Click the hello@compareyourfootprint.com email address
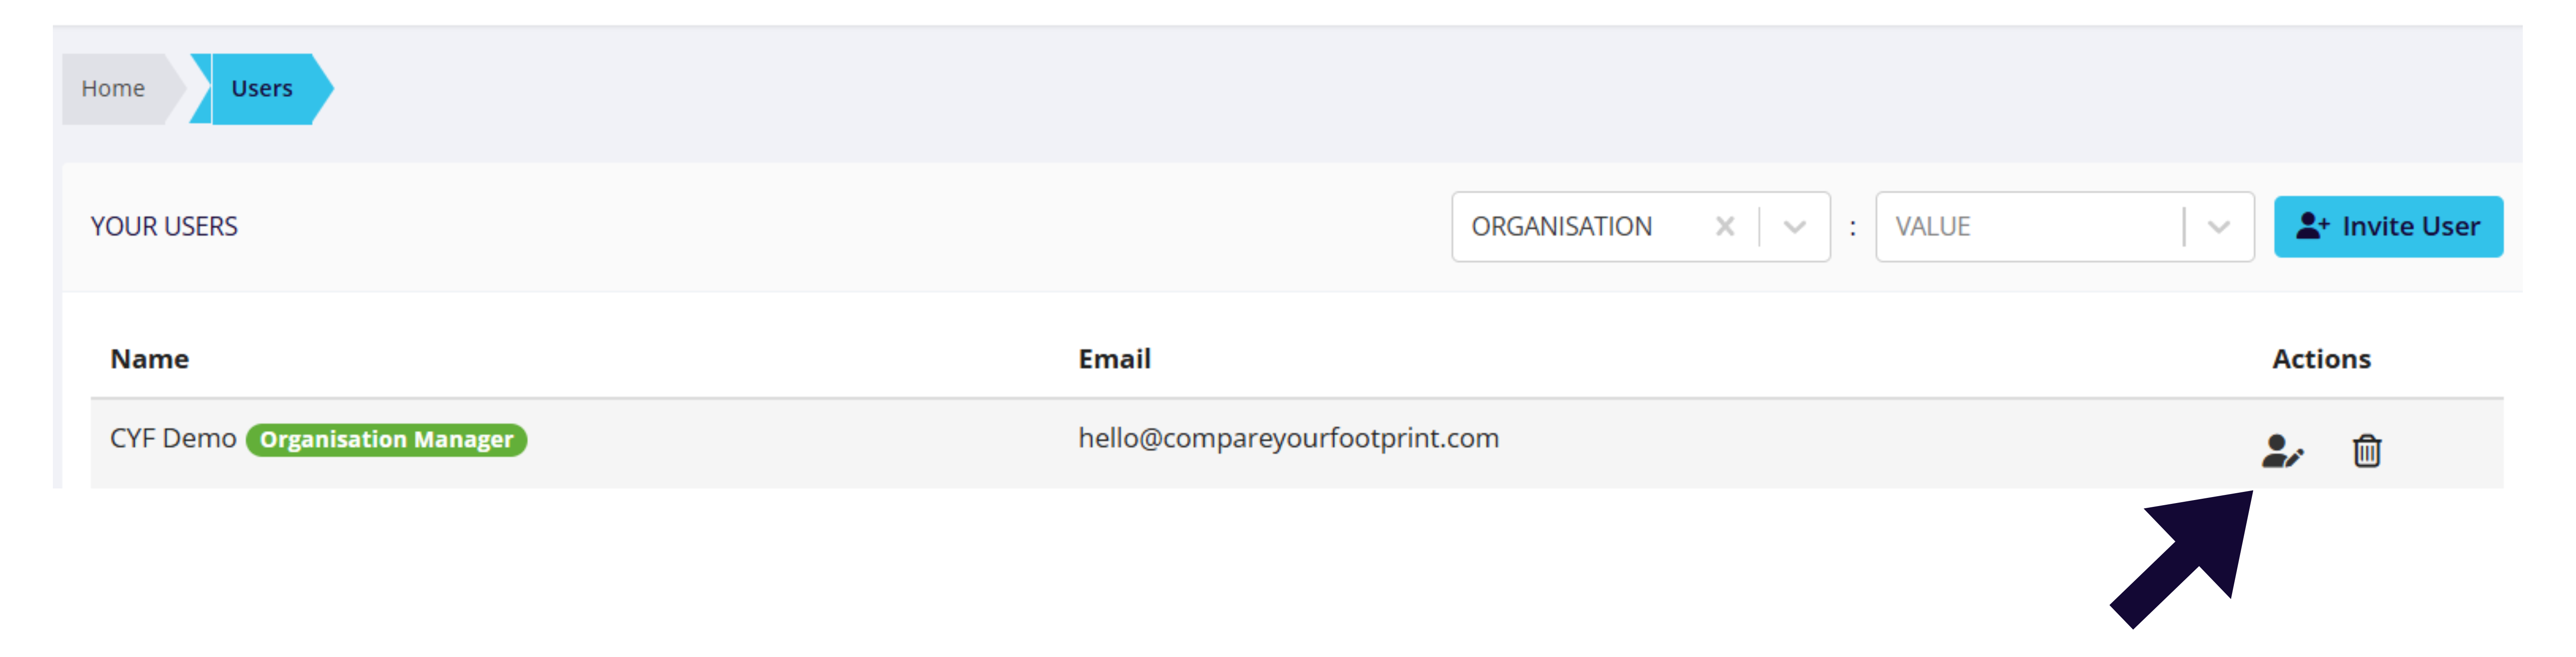This screenshot has width=2576, height=657. (x=1288, y=438)
